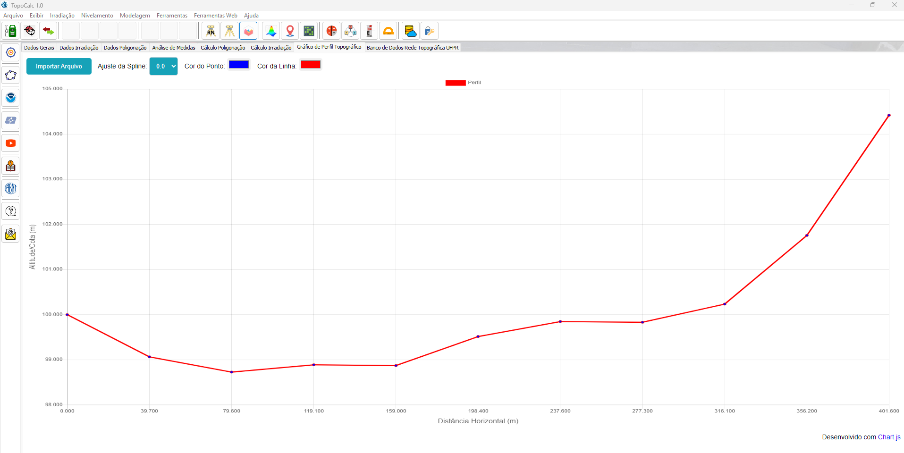Open the Ajuda menu
The width and height of the screenshot is (904, 453).
point(251,16)
